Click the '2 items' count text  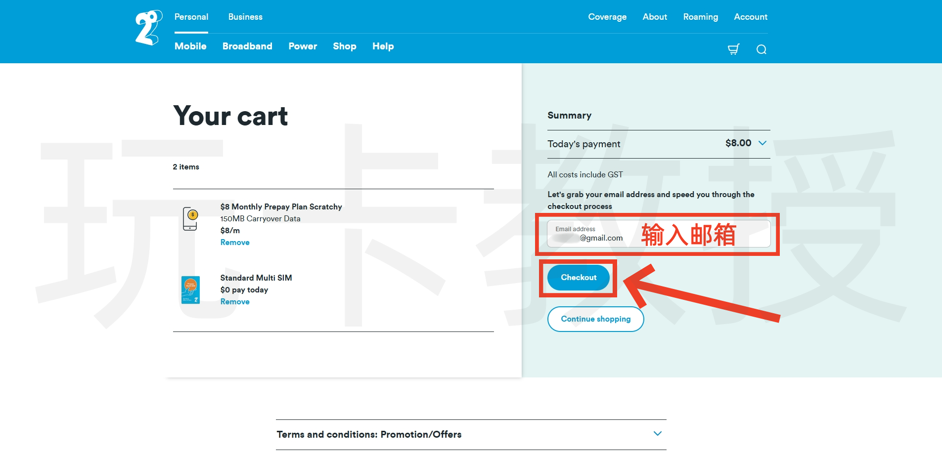pos(186,167)
